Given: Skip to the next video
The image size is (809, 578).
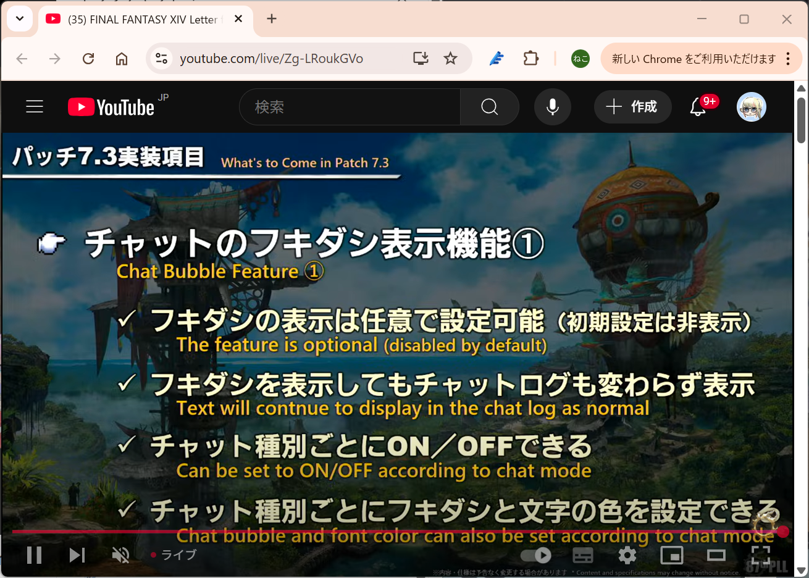Looking at the screenshot, I should tap(77, 555).
